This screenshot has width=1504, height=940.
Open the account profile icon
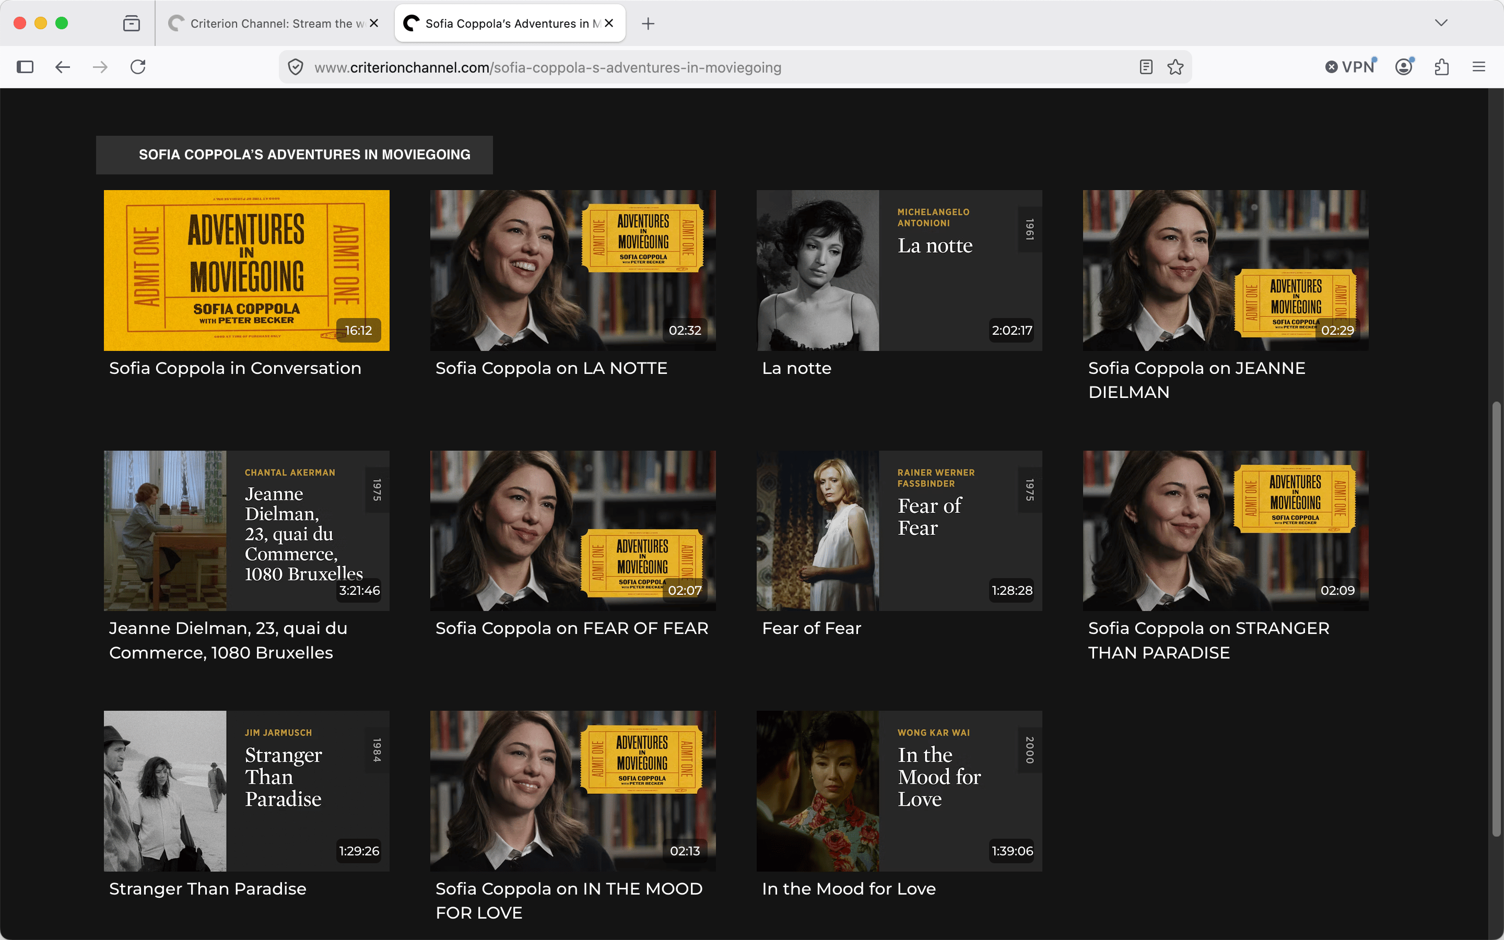[x=1404, y=67]
